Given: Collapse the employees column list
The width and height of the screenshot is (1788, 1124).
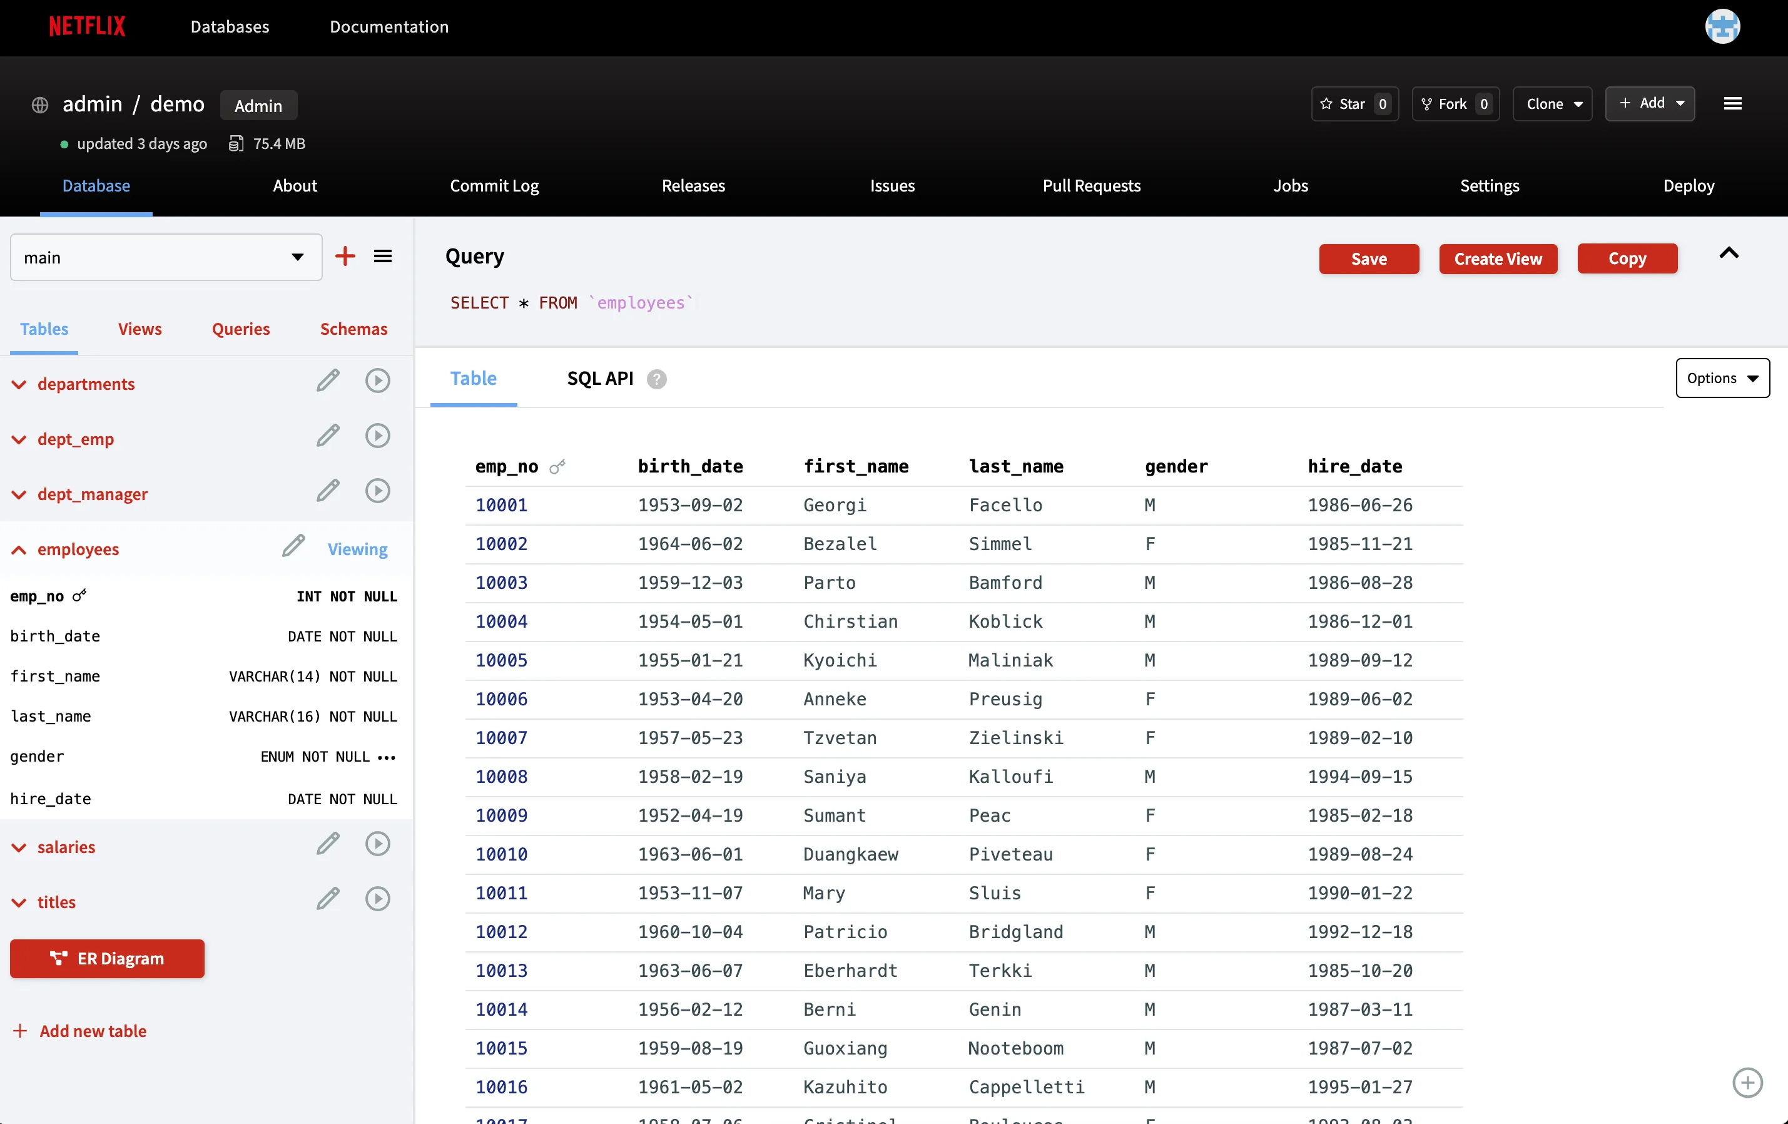Looking at the screenshot, I should (x=18, y=549).
